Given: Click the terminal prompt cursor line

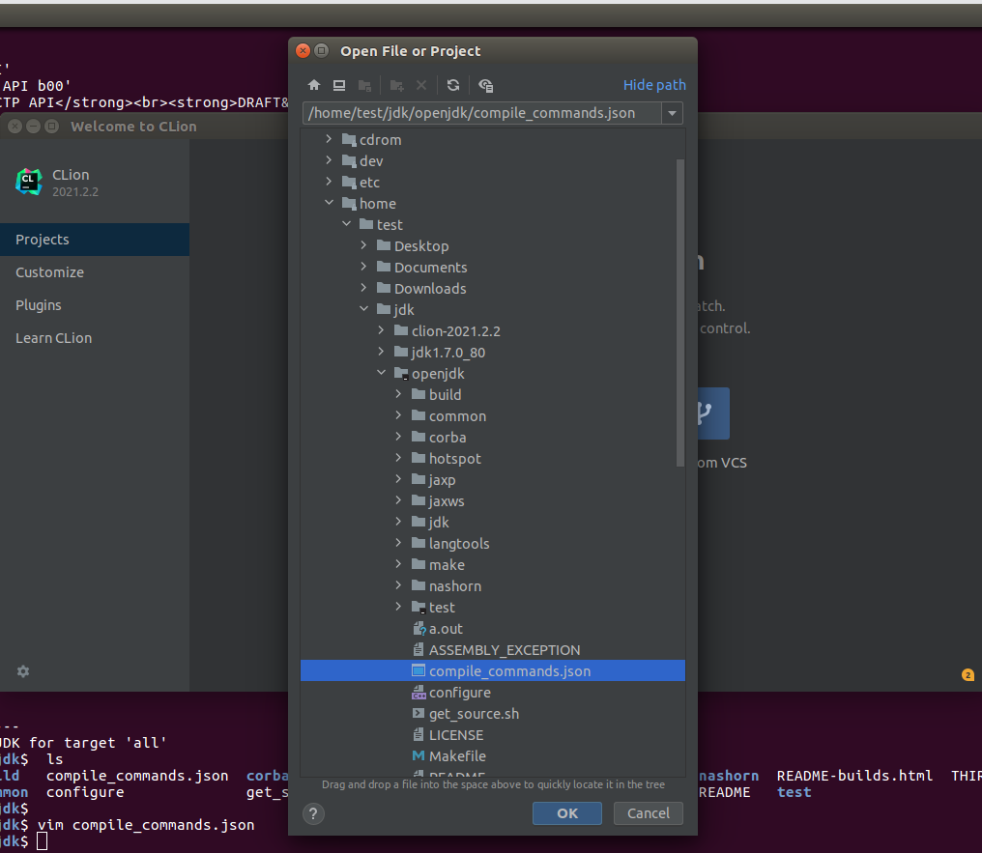Looking at the screenshot, I should pos(42,841).
